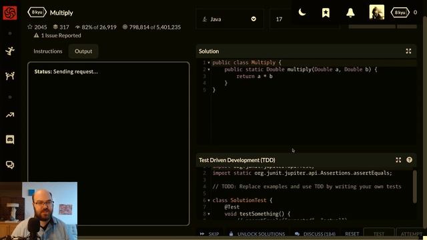Viewport: 427px width, 240px height.
Task: Collapse the code fold on solution line 2
Action: point(209,69)
